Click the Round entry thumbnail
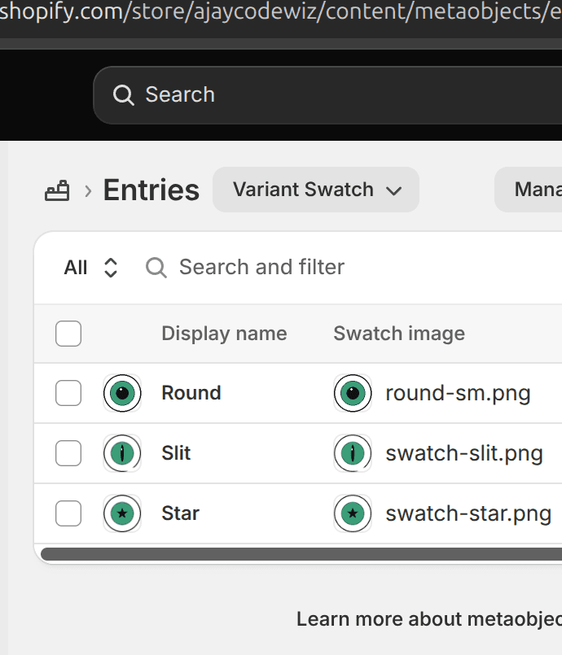 pyautogui.click(x=122, y=393)
